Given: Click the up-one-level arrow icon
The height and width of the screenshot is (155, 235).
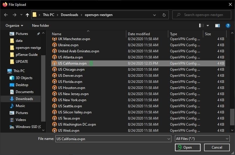Looking at the screenshot, I should pos(27,15).
